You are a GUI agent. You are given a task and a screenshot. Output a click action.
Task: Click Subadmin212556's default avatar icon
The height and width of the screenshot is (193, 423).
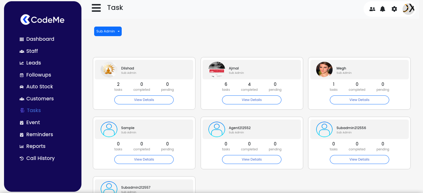click(x=324, y=129)
